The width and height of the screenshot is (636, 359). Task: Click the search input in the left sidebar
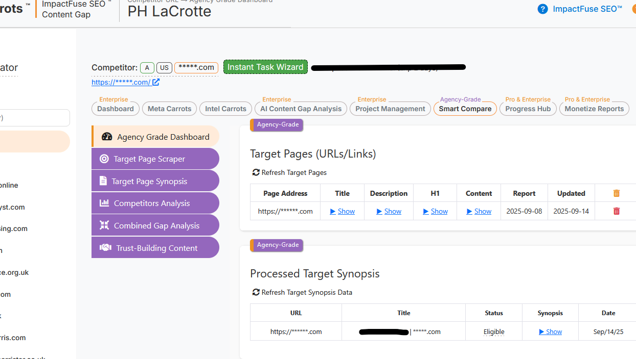click(x=35, y=118)
